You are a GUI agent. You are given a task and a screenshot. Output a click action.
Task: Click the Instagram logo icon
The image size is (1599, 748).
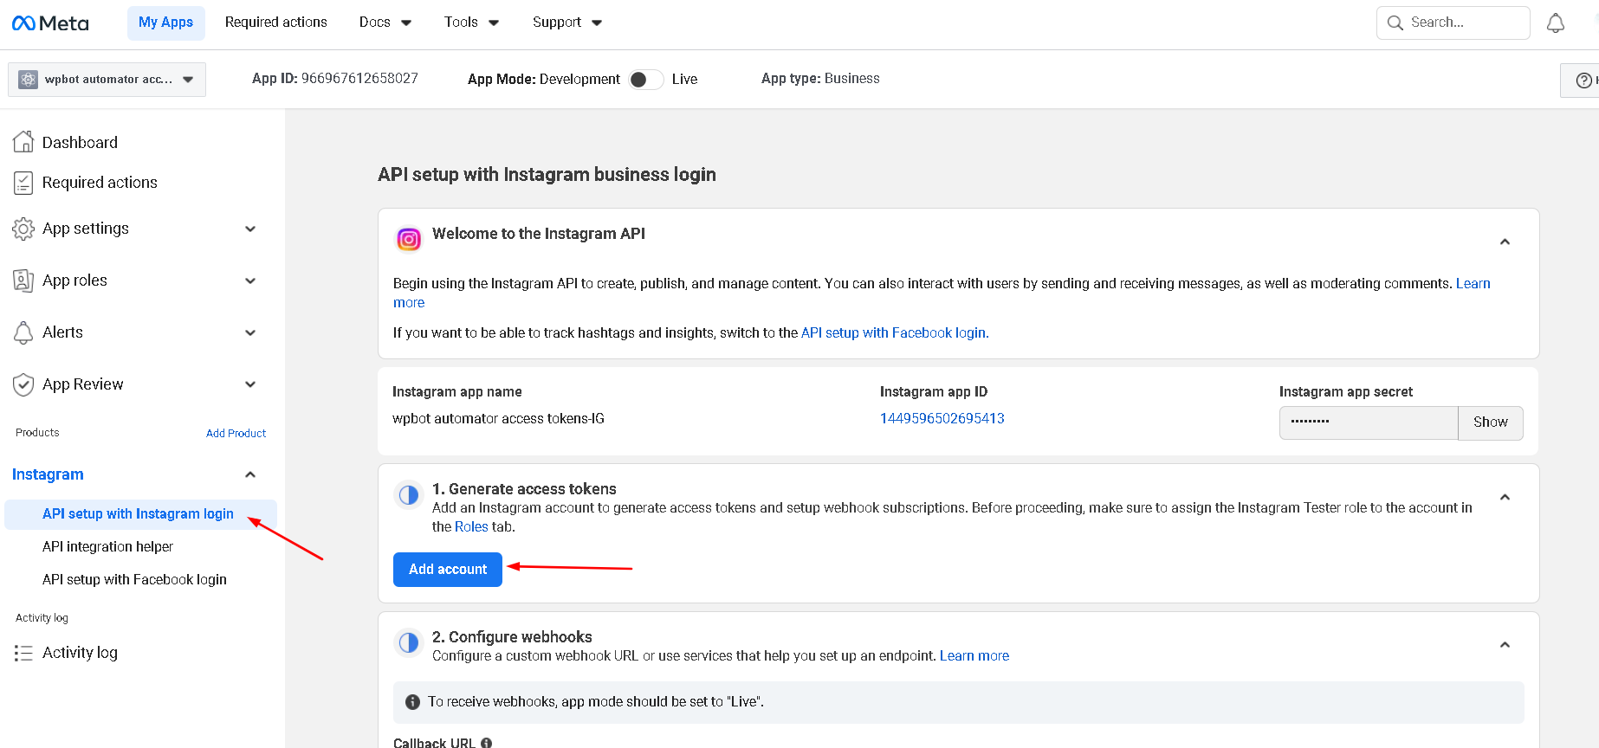click(x=409, y=239)
